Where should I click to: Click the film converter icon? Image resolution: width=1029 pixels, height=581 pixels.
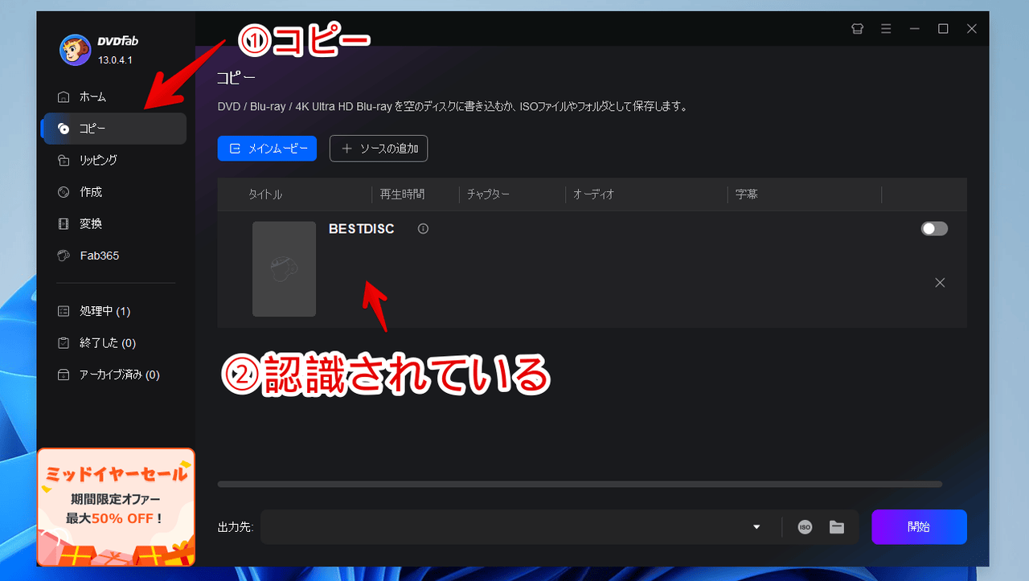tap(64, 224)
